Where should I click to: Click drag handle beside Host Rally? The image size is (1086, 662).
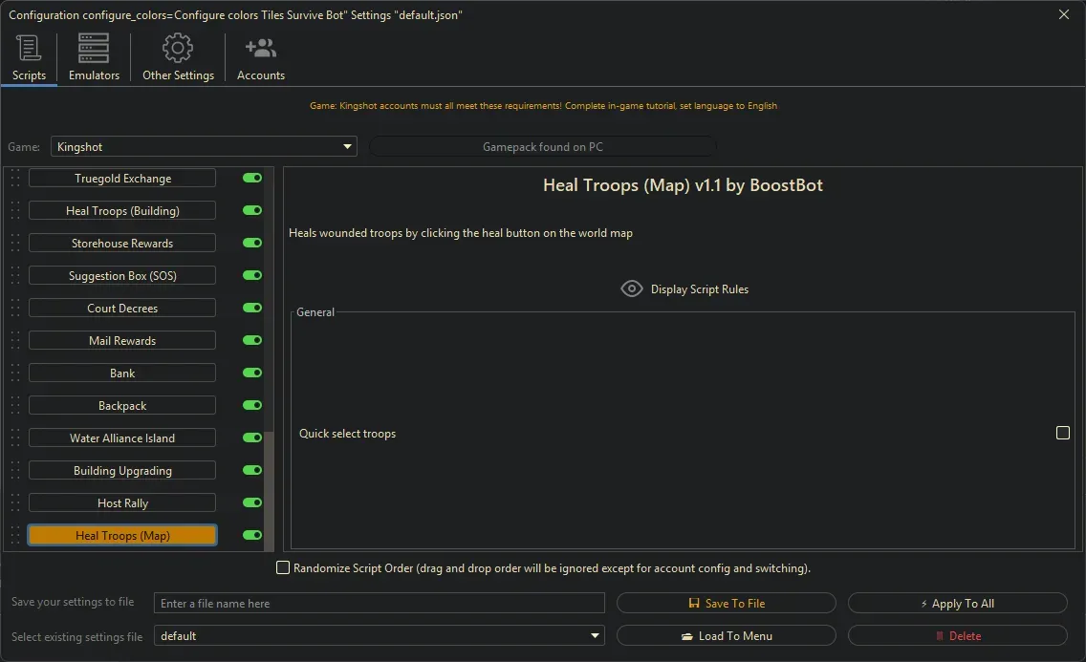click(14, 503)
